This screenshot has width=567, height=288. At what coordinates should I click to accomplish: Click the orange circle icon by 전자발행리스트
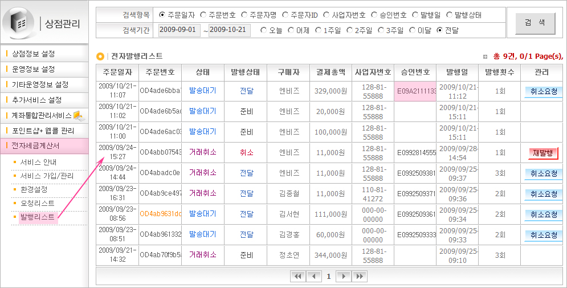[100, 56]
